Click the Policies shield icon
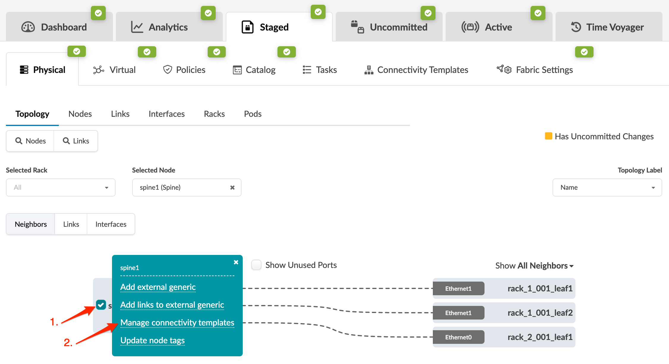The height and width of the screenshot is (364, 669). point(168,70)
